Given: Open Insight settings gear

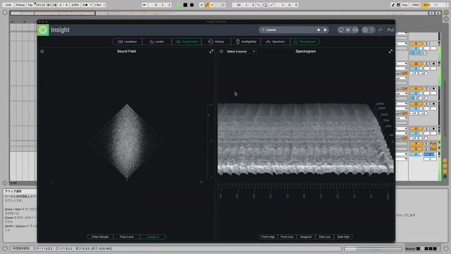Looking at the screenshot, I should click(365, 30).
